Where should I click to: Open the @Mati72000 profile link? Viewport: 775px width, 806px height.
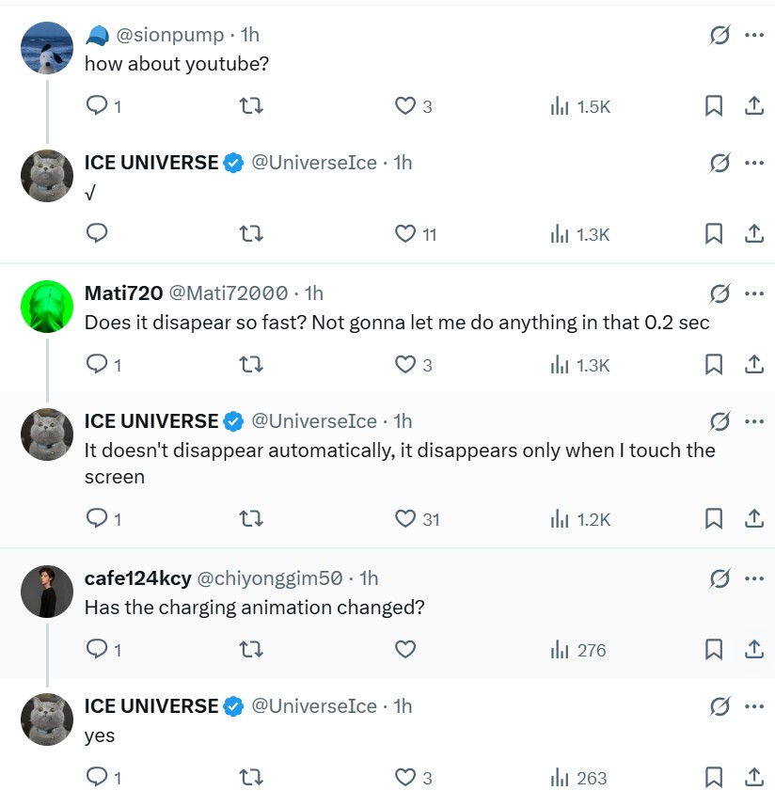[228, 293]
